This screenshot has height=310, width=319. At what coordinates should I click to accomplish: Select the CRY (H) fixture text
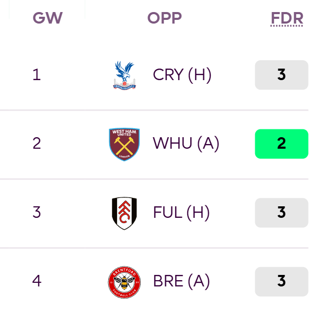pyautogui.click(x=182, y=75)
